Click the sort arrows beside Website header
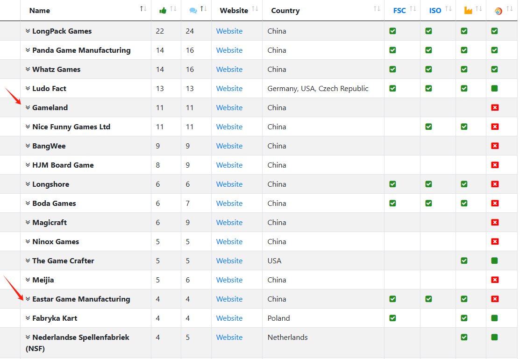Viewport: 527px width, 359px height. click(x=255, y=9)
